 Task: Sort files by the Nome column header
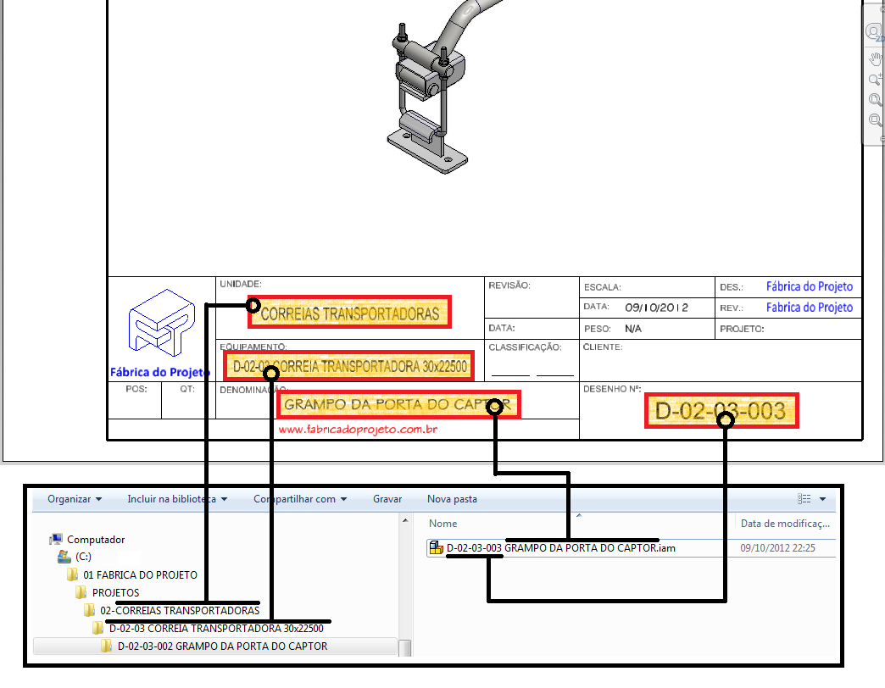[442, 523]
